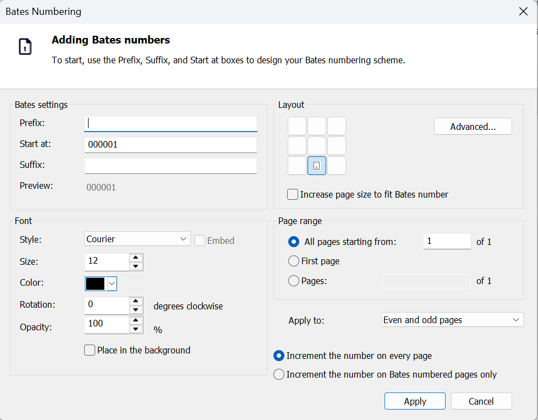The image size is (538, 420).
Task: Click the 'degrees clockwise' label
Action: [188, 306]
